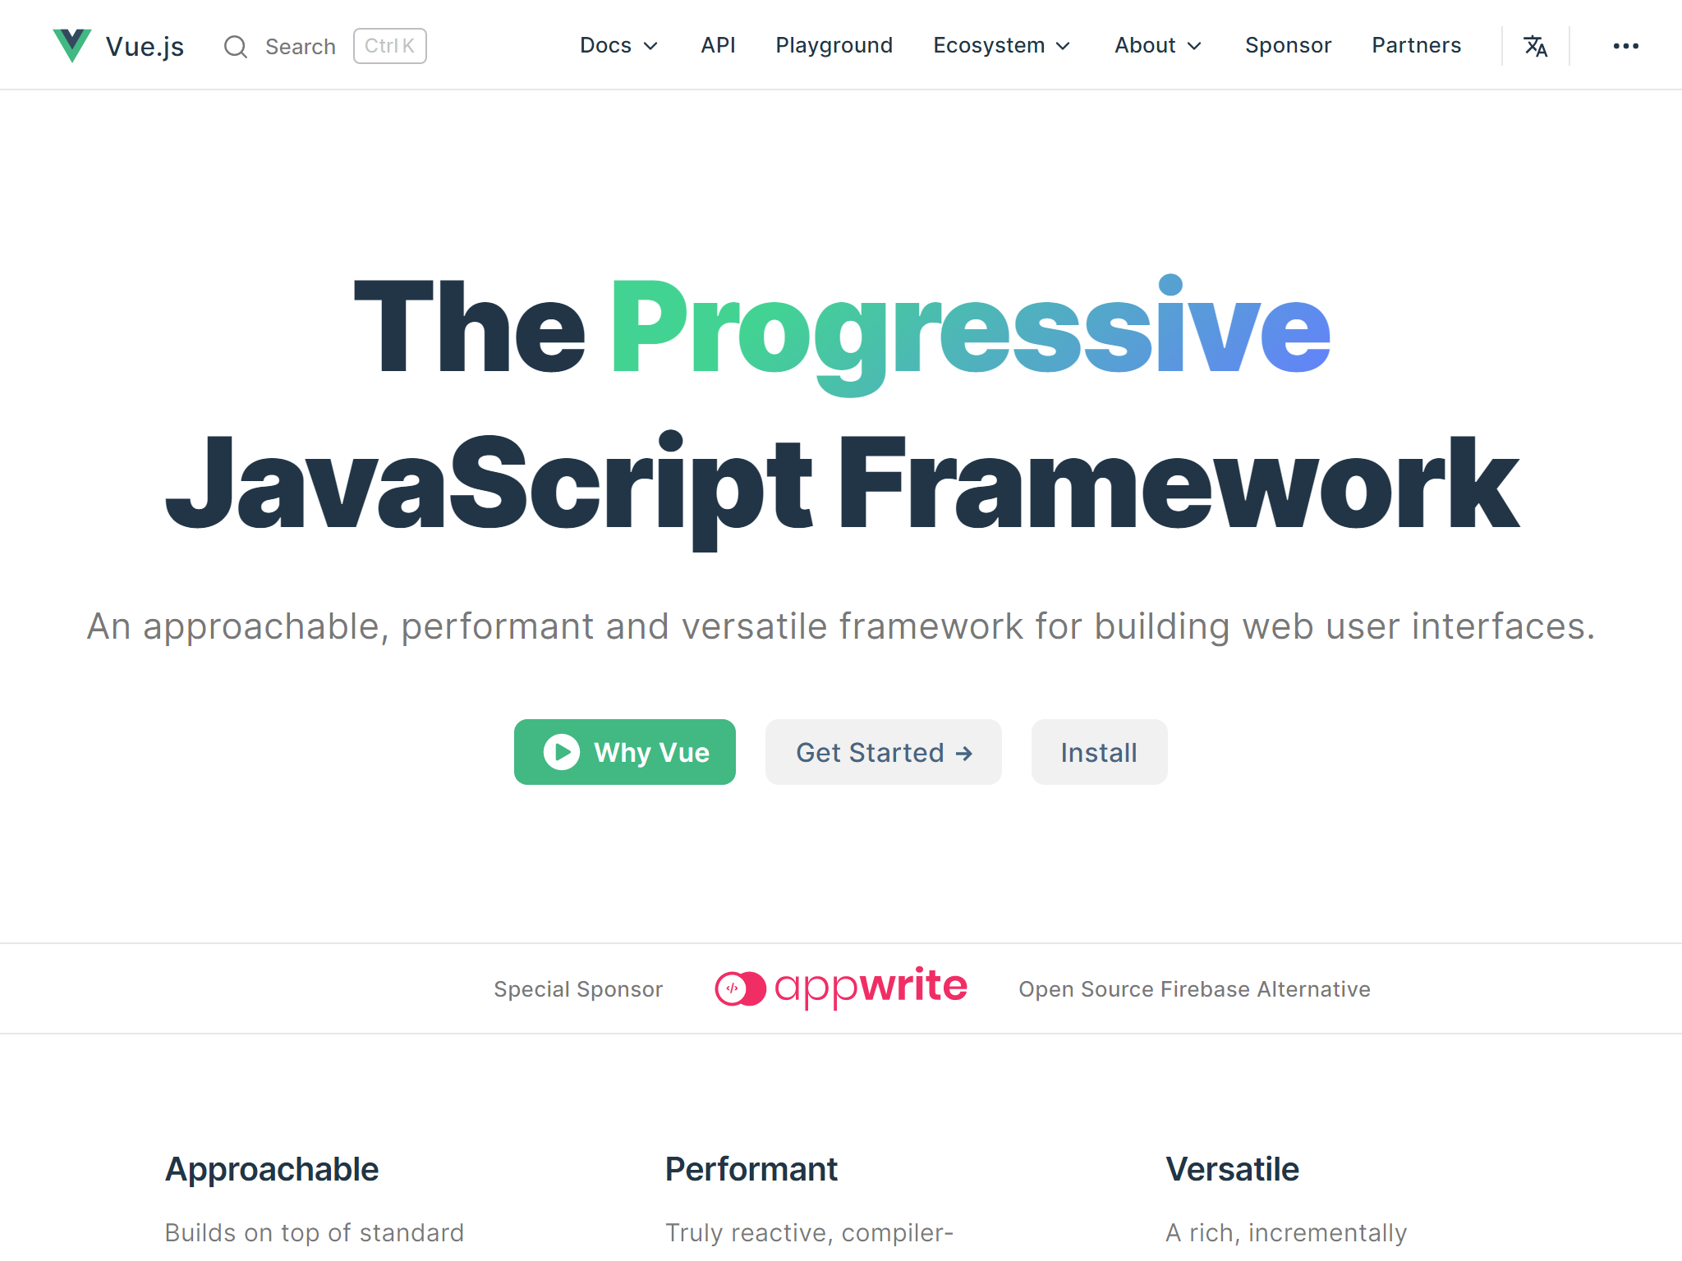1682x1261 pixels.
Task: Open the Playground navigation item
Action: (x=834, y=46)
